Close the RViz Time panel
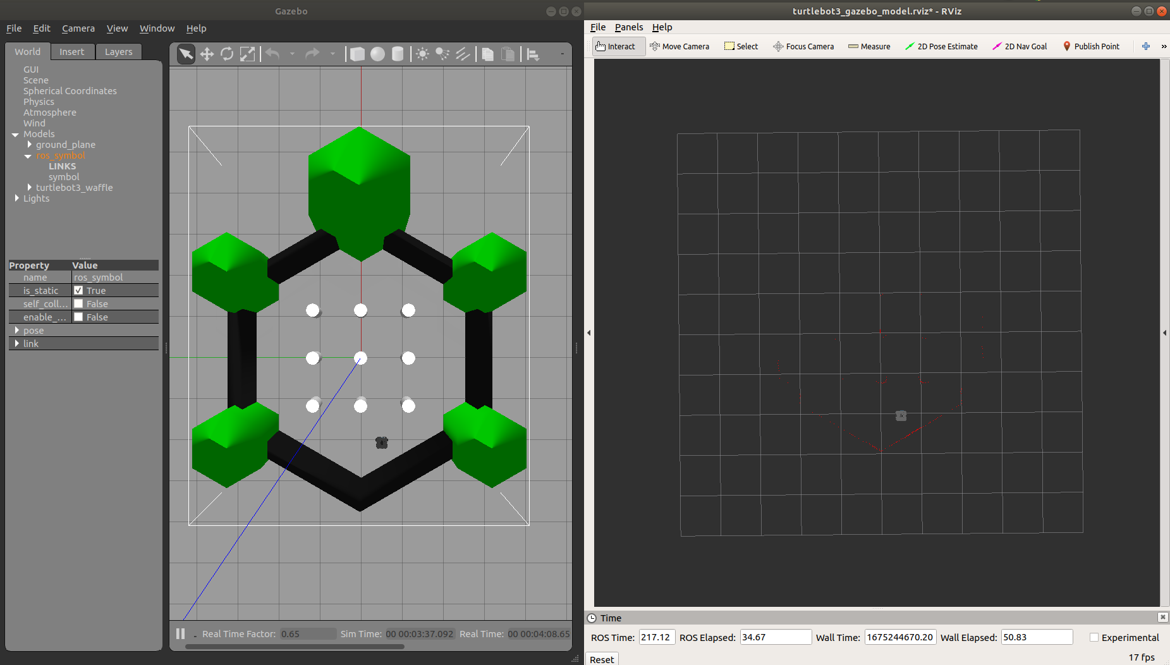Image resolution: width=1170 pixels, height=665 pixels. (1162, 617)
